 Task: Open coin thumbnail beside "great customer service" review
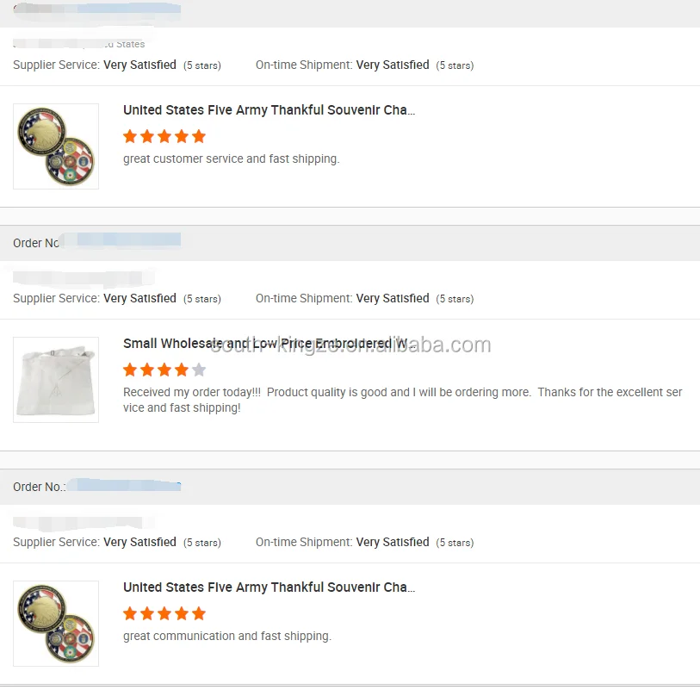(56, 146)
